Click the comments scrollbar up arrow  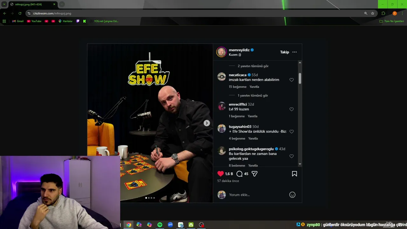coord(300,63)
